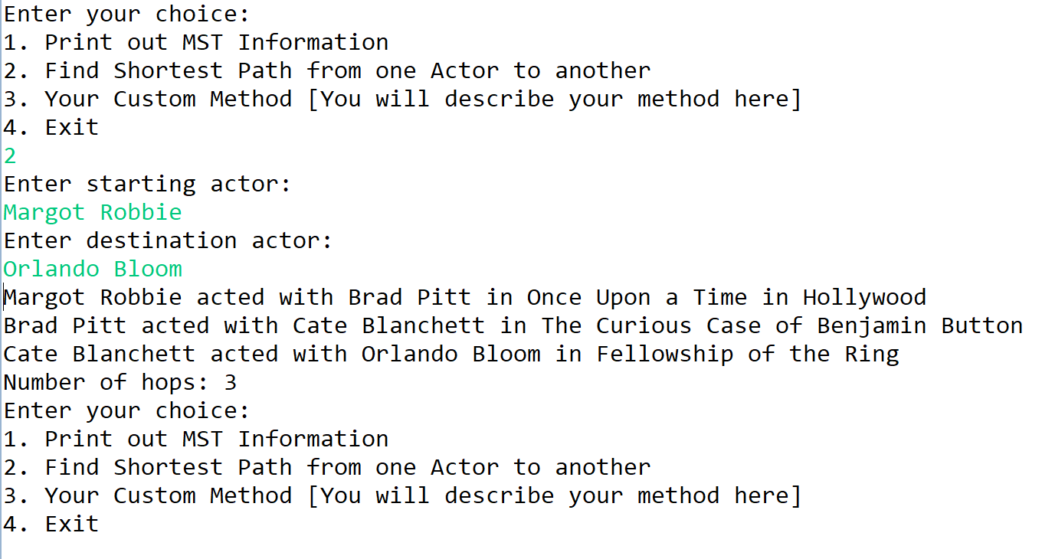Click 'Enter starting actor:' prompt text
Image resolution: width=1042 pixels, height=559 pixels.
(148, 184)
